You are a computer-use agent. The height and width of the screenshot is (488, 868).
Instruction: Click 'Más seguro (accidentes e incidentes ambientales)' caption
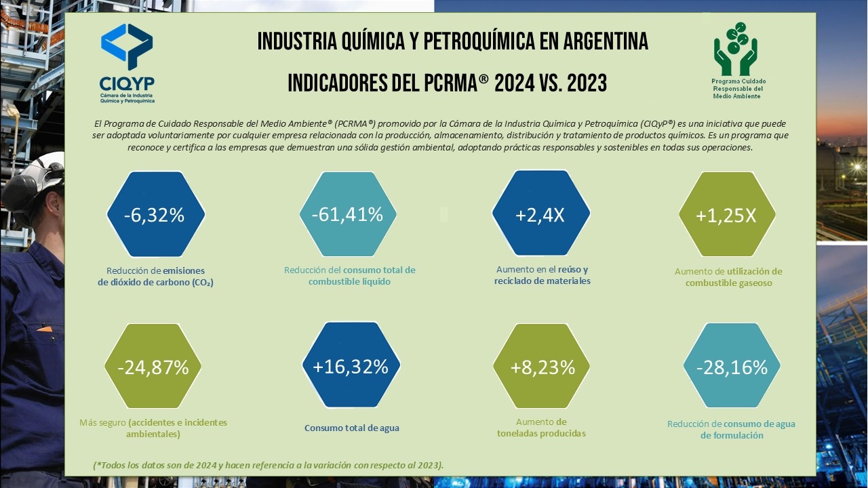pyautogui.click(x=153, y=428)
